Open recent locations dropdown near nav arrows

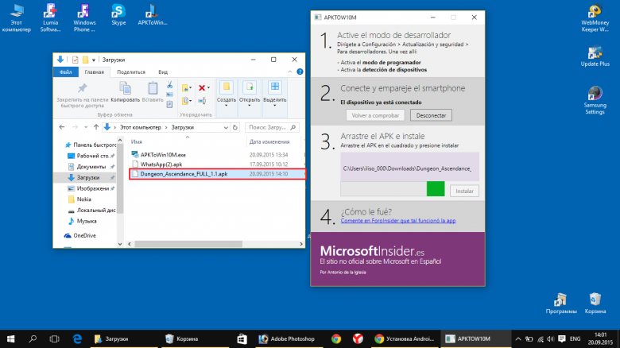pos(86,127)
